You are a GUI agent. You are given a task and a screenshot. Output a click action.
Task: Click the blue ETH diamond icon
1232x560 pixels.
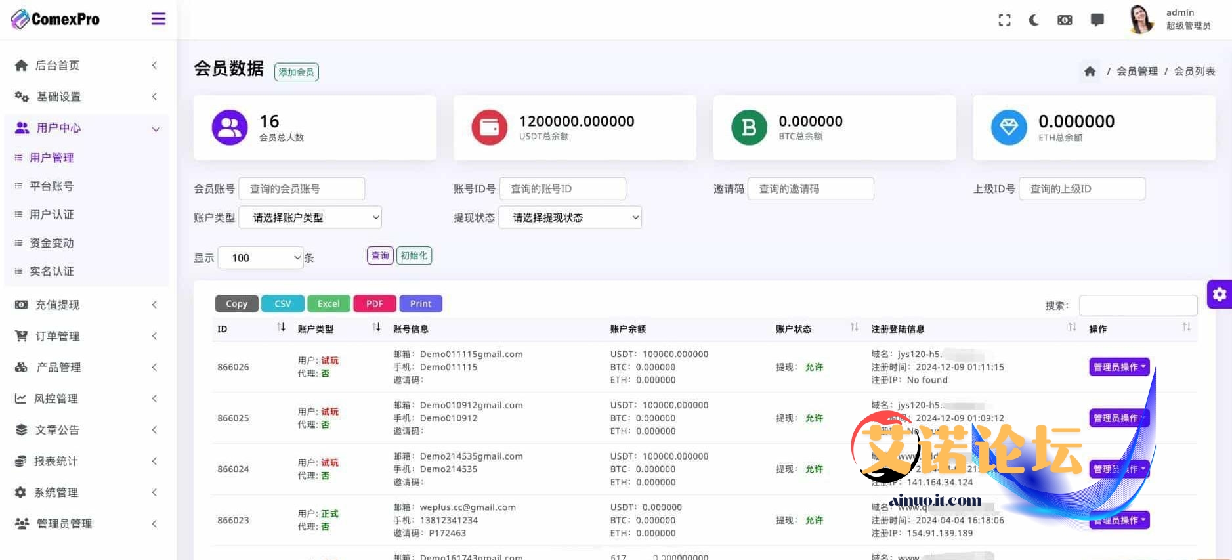tap(1009, 127)
